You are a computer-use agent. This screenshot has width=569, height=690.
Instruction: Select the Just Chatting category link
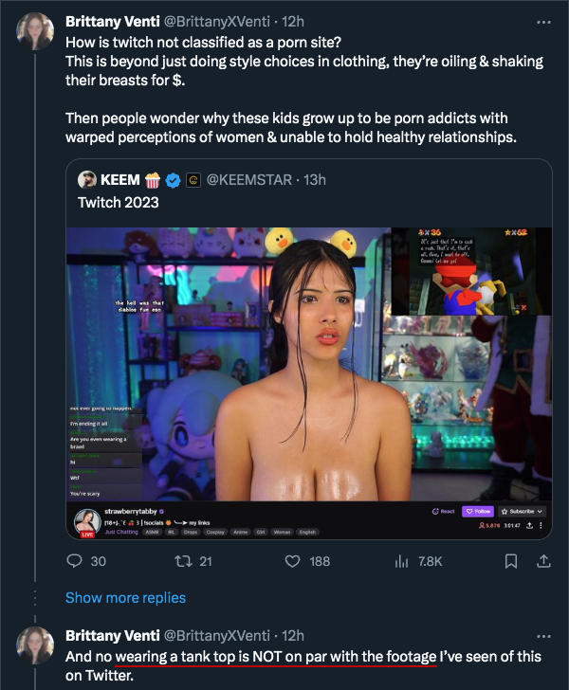click(x=120, y=533)
